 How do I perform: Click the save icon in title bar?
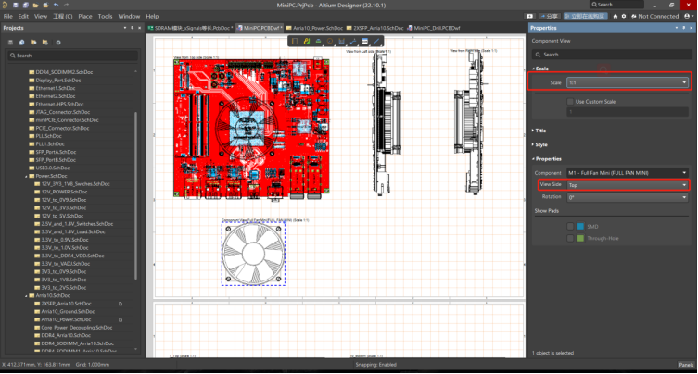[18, 5]
